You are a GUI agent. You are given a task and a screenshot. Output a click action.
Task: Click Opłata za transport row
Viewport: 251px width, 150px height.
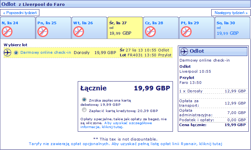213,103
